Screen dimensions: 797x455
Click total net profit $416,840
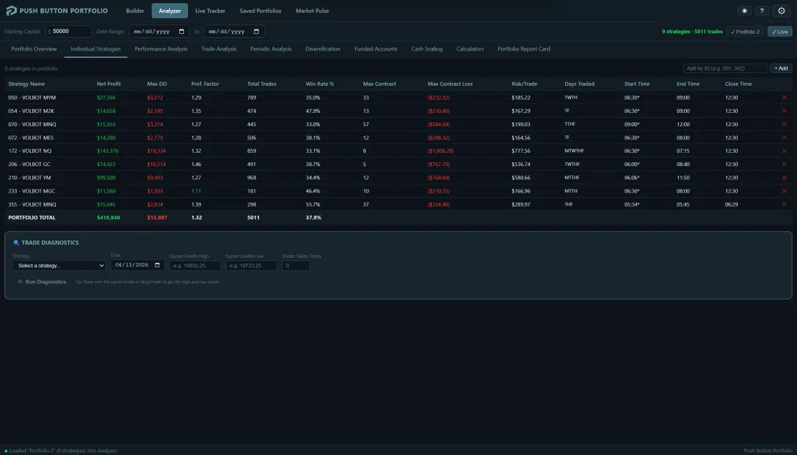[108, 217]
